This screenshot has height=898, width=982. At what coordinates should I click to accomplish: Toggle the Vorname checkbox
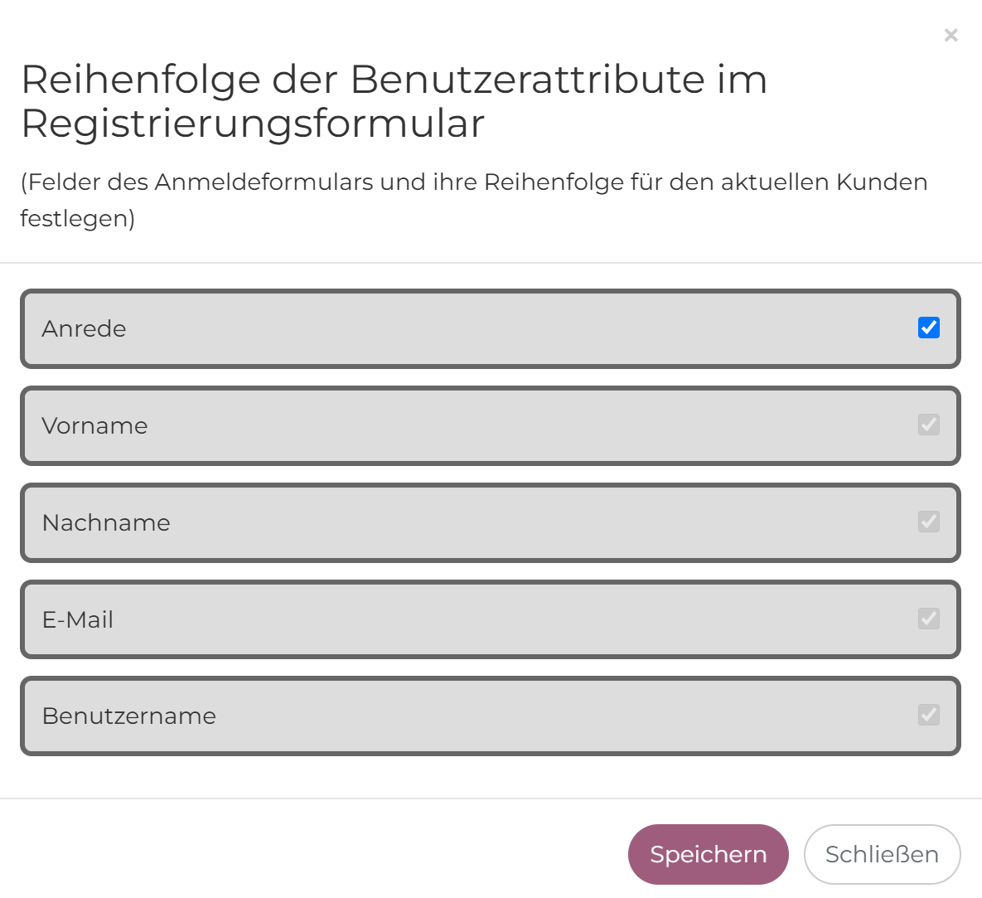(928, 425)
